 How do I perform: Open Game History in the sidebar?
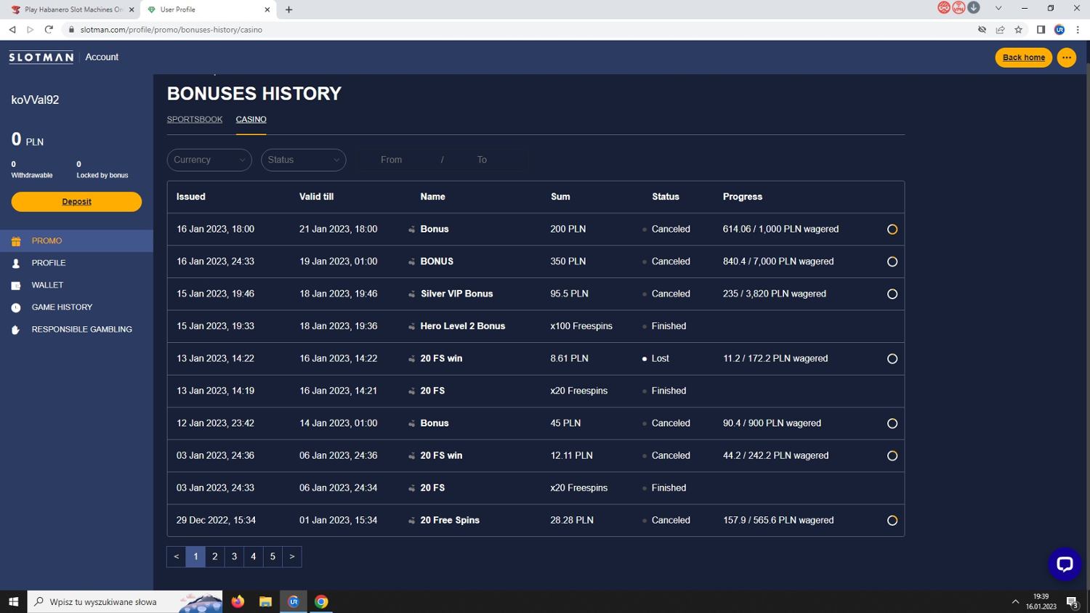(x=62, y=307)
